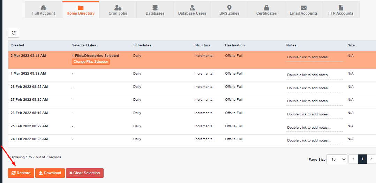Viewport: 376px width, 183px height.
Task: Open the Full Account tab
Action: point(44,10)
